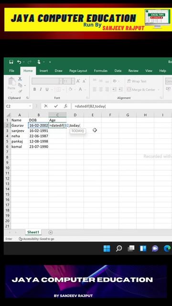Switch to the View tab
Image resolution: width=172 pixels, height=306 pixels.
tap(149, 71)
